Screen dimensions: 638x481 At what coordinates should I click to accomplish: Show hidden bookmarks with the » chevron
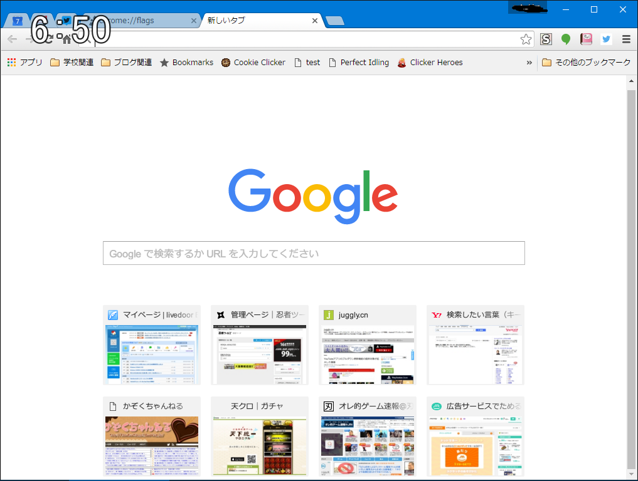pyautogui.click(x=529, y=63)
